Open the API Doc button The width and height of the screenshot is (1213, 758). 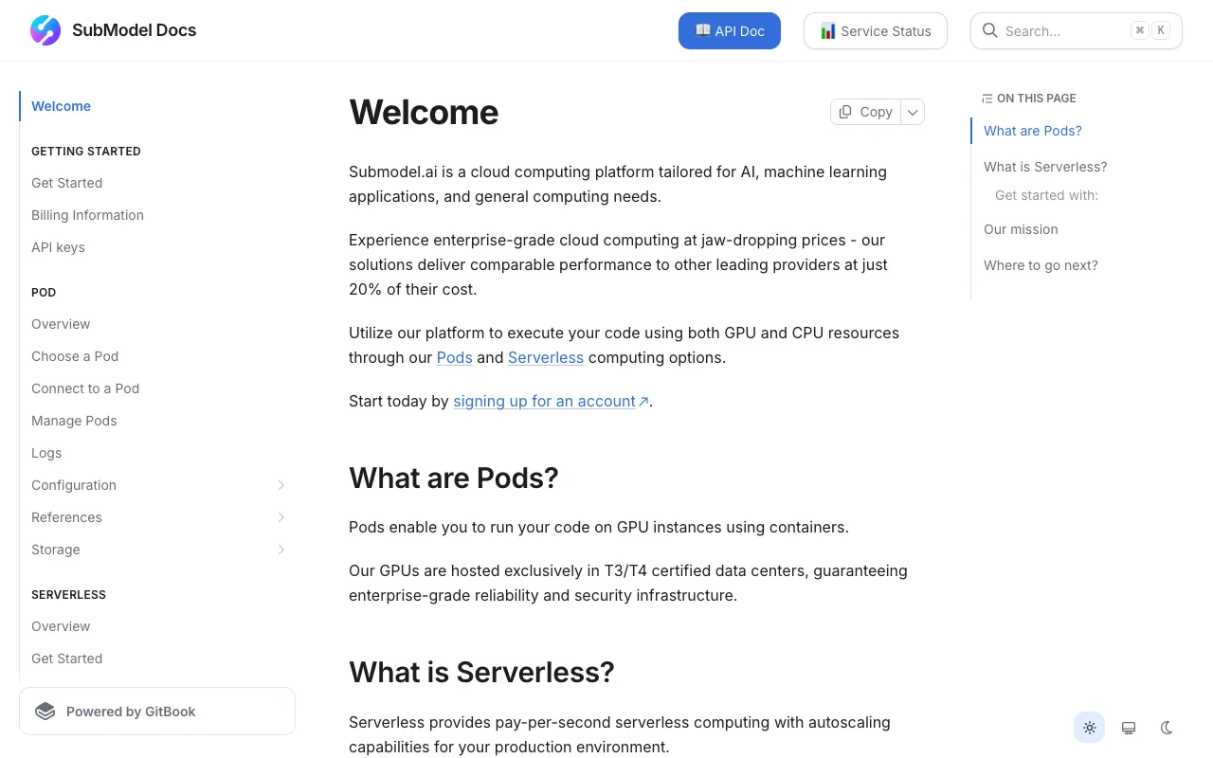coord(730,30)
